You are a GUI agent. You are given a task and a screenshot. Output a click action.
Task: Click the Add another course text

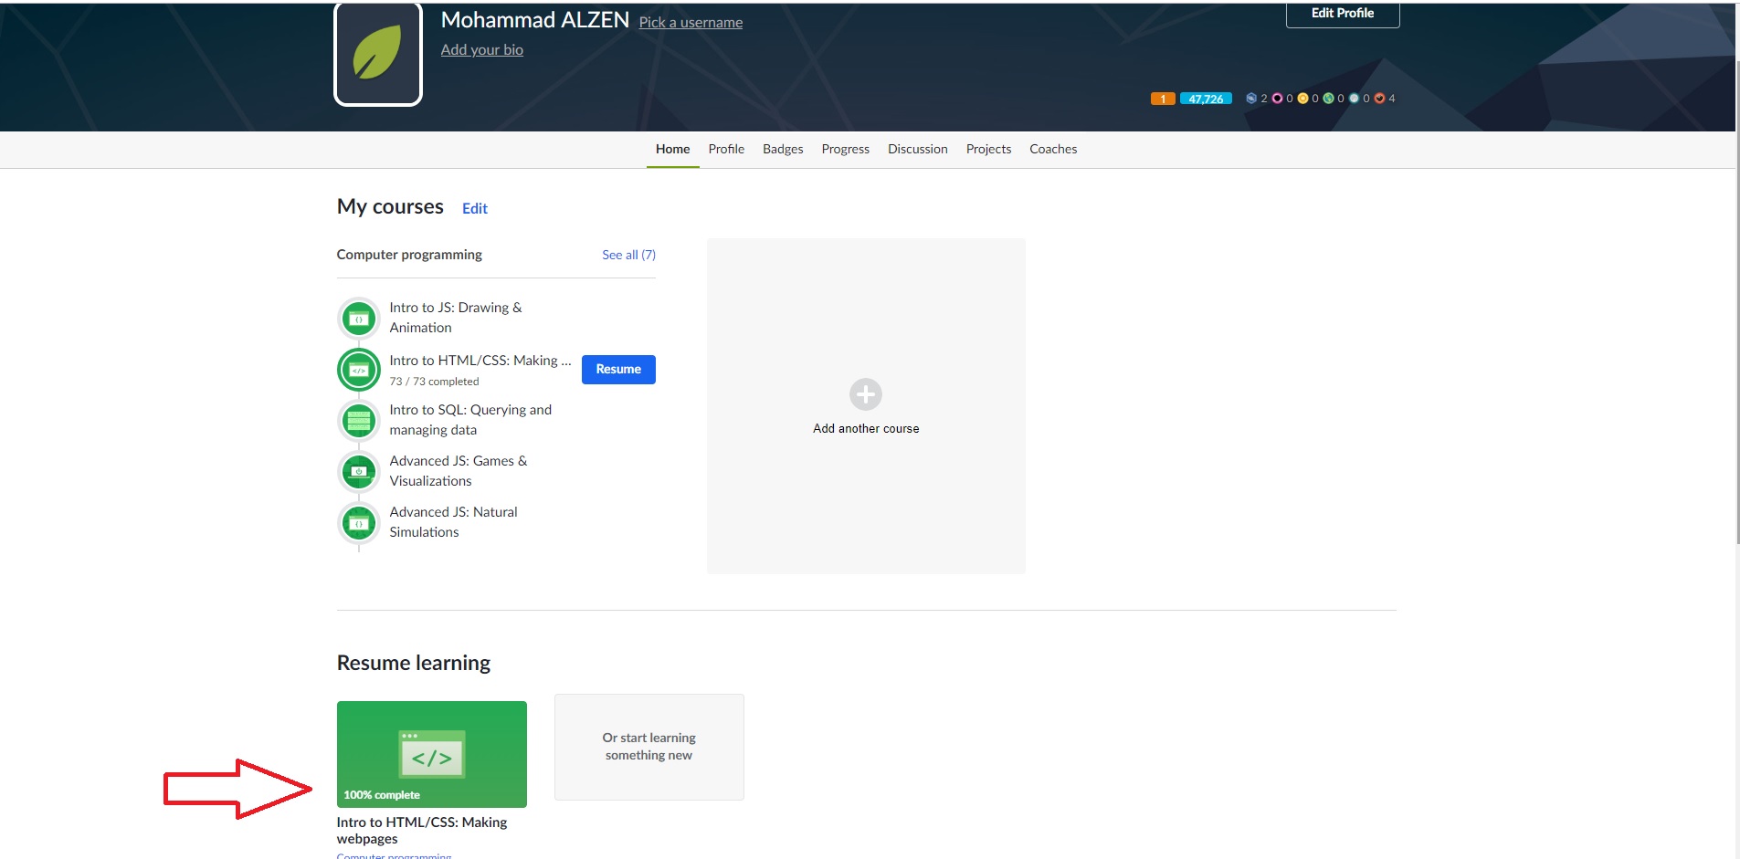(866, 428)
